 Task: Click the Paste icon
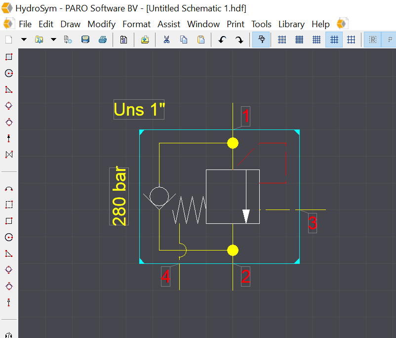pos(201,40)
